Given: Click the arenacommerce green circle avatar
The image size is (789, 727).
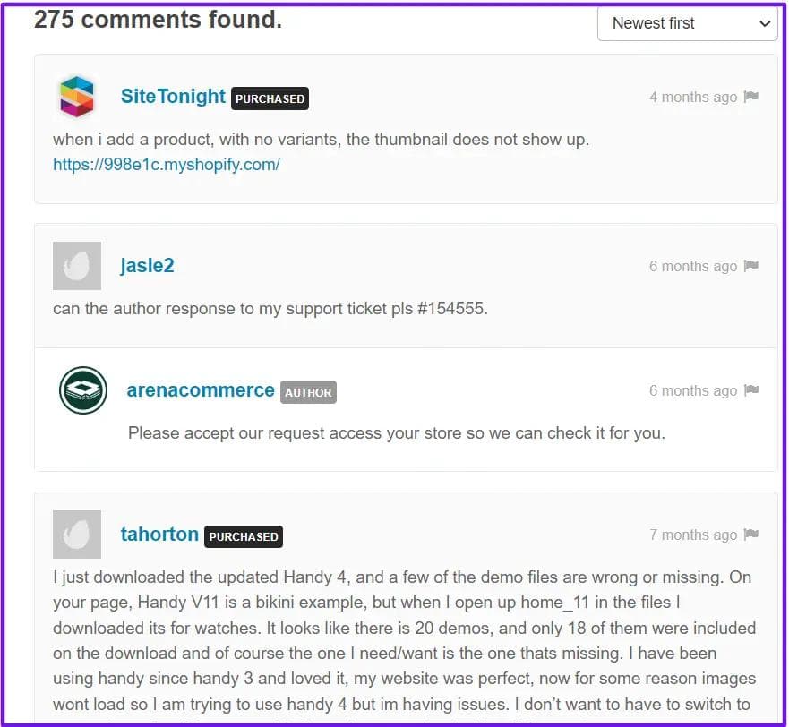Looking at the screenshot, I should click(83, 390).
